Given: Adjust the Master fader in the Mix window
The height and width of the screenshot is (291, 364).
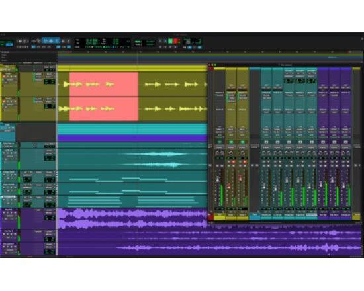Looking at the screenshot, I should coord(218,179).
